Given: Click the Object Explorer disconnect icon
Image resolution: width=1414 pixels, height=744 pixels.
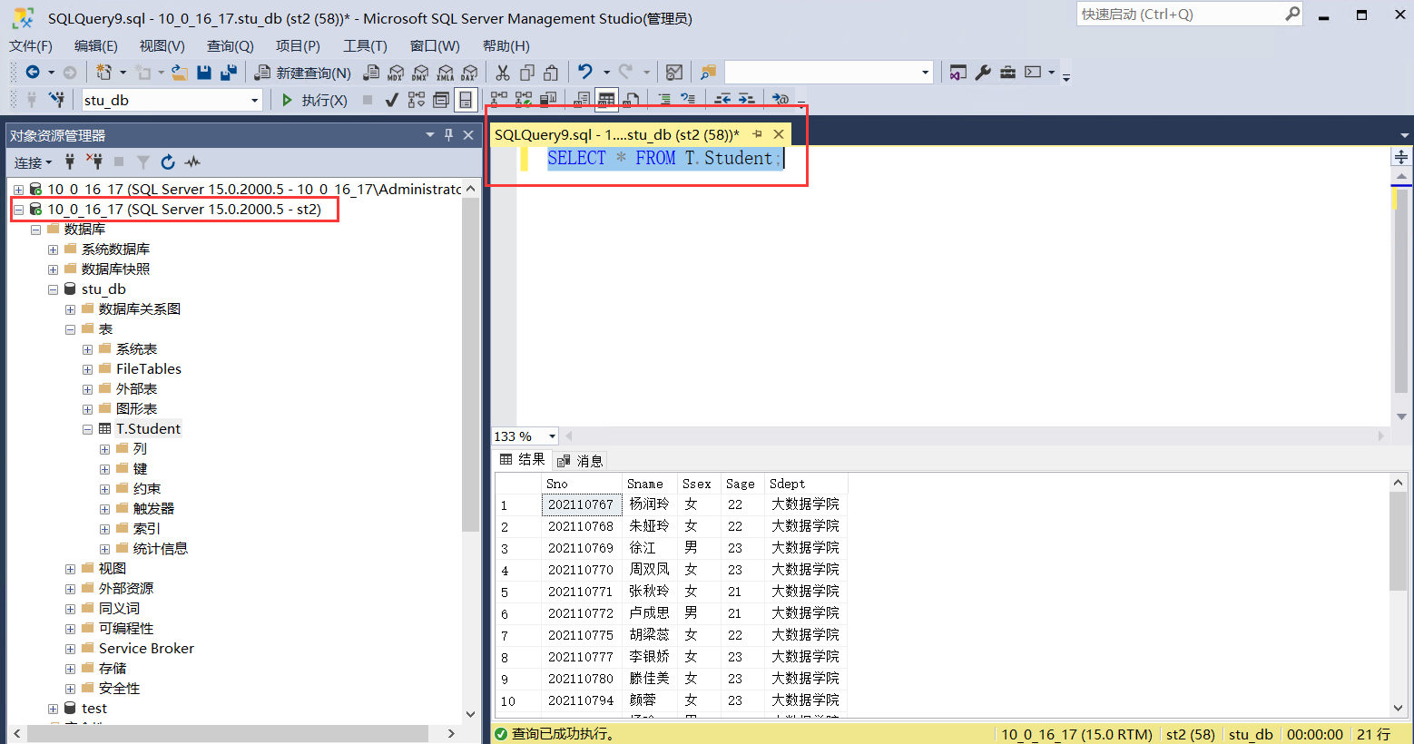Looking at the screenshot, I should point(94,162).
